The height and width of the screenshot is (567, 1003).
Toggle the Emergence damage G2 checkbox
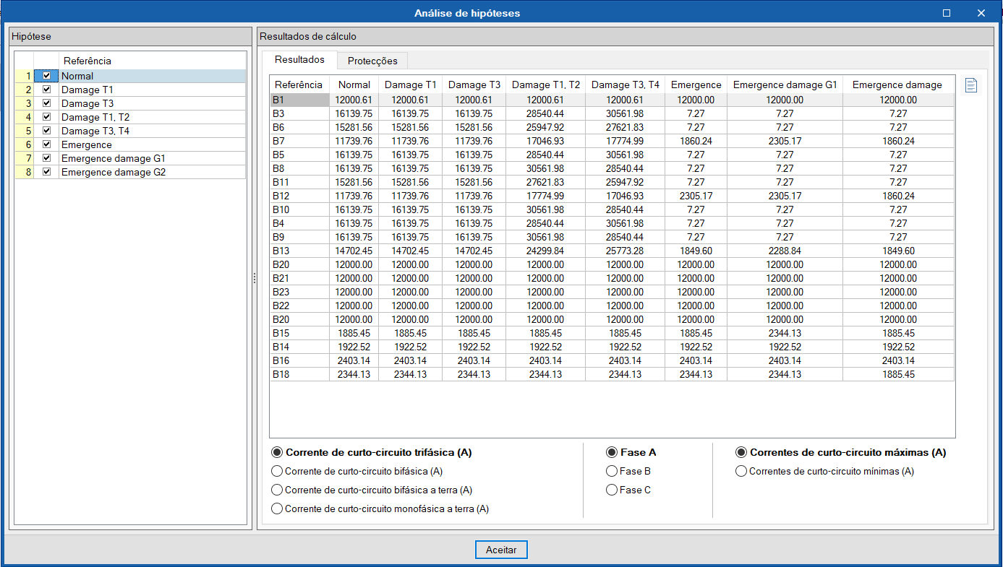point(47,172)
